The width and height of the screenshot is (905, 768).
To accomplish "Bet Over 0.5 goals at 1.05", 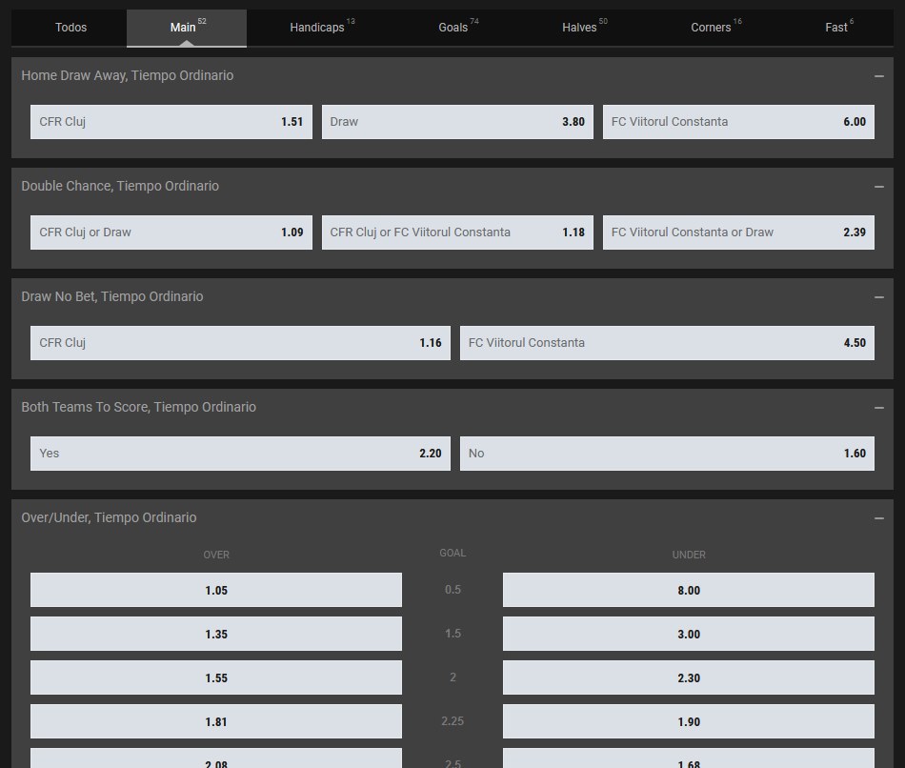I will click(216, 590).
